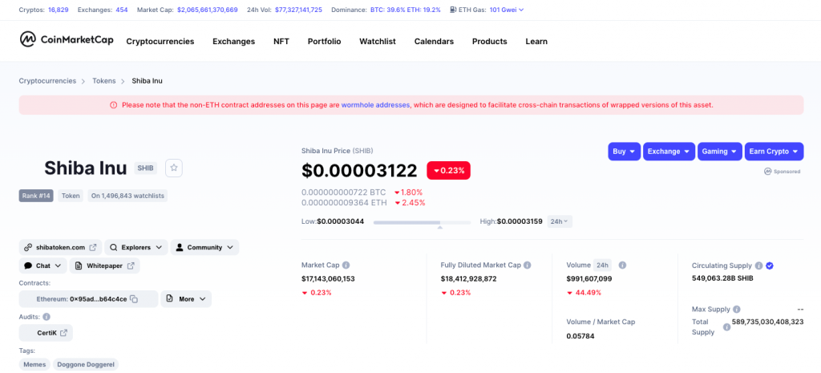
Task: Open the Exchange dropdown button
Action: 669,152
